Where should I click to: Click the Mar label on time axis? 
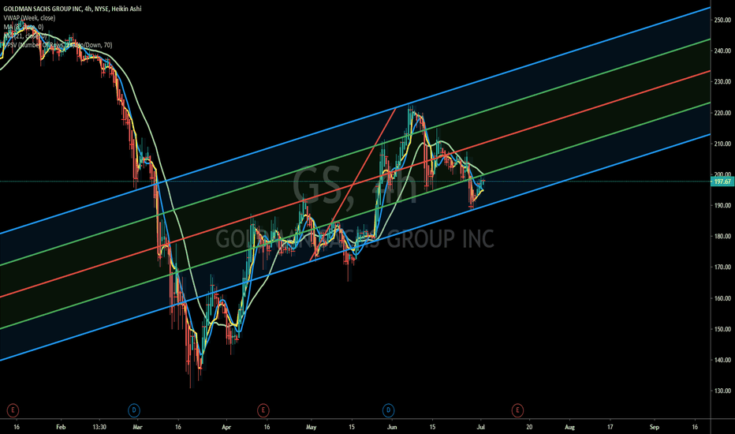pos(137,427)
